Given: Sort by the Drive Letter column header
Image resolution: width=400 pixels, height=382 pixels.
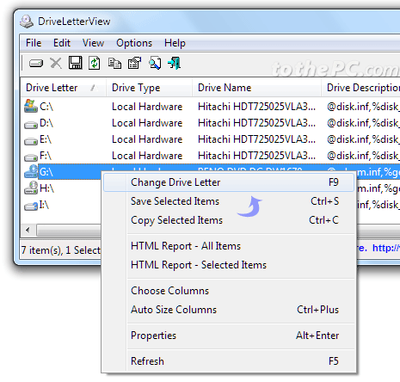Looking at the screenshot, I should tap(63, 88).
